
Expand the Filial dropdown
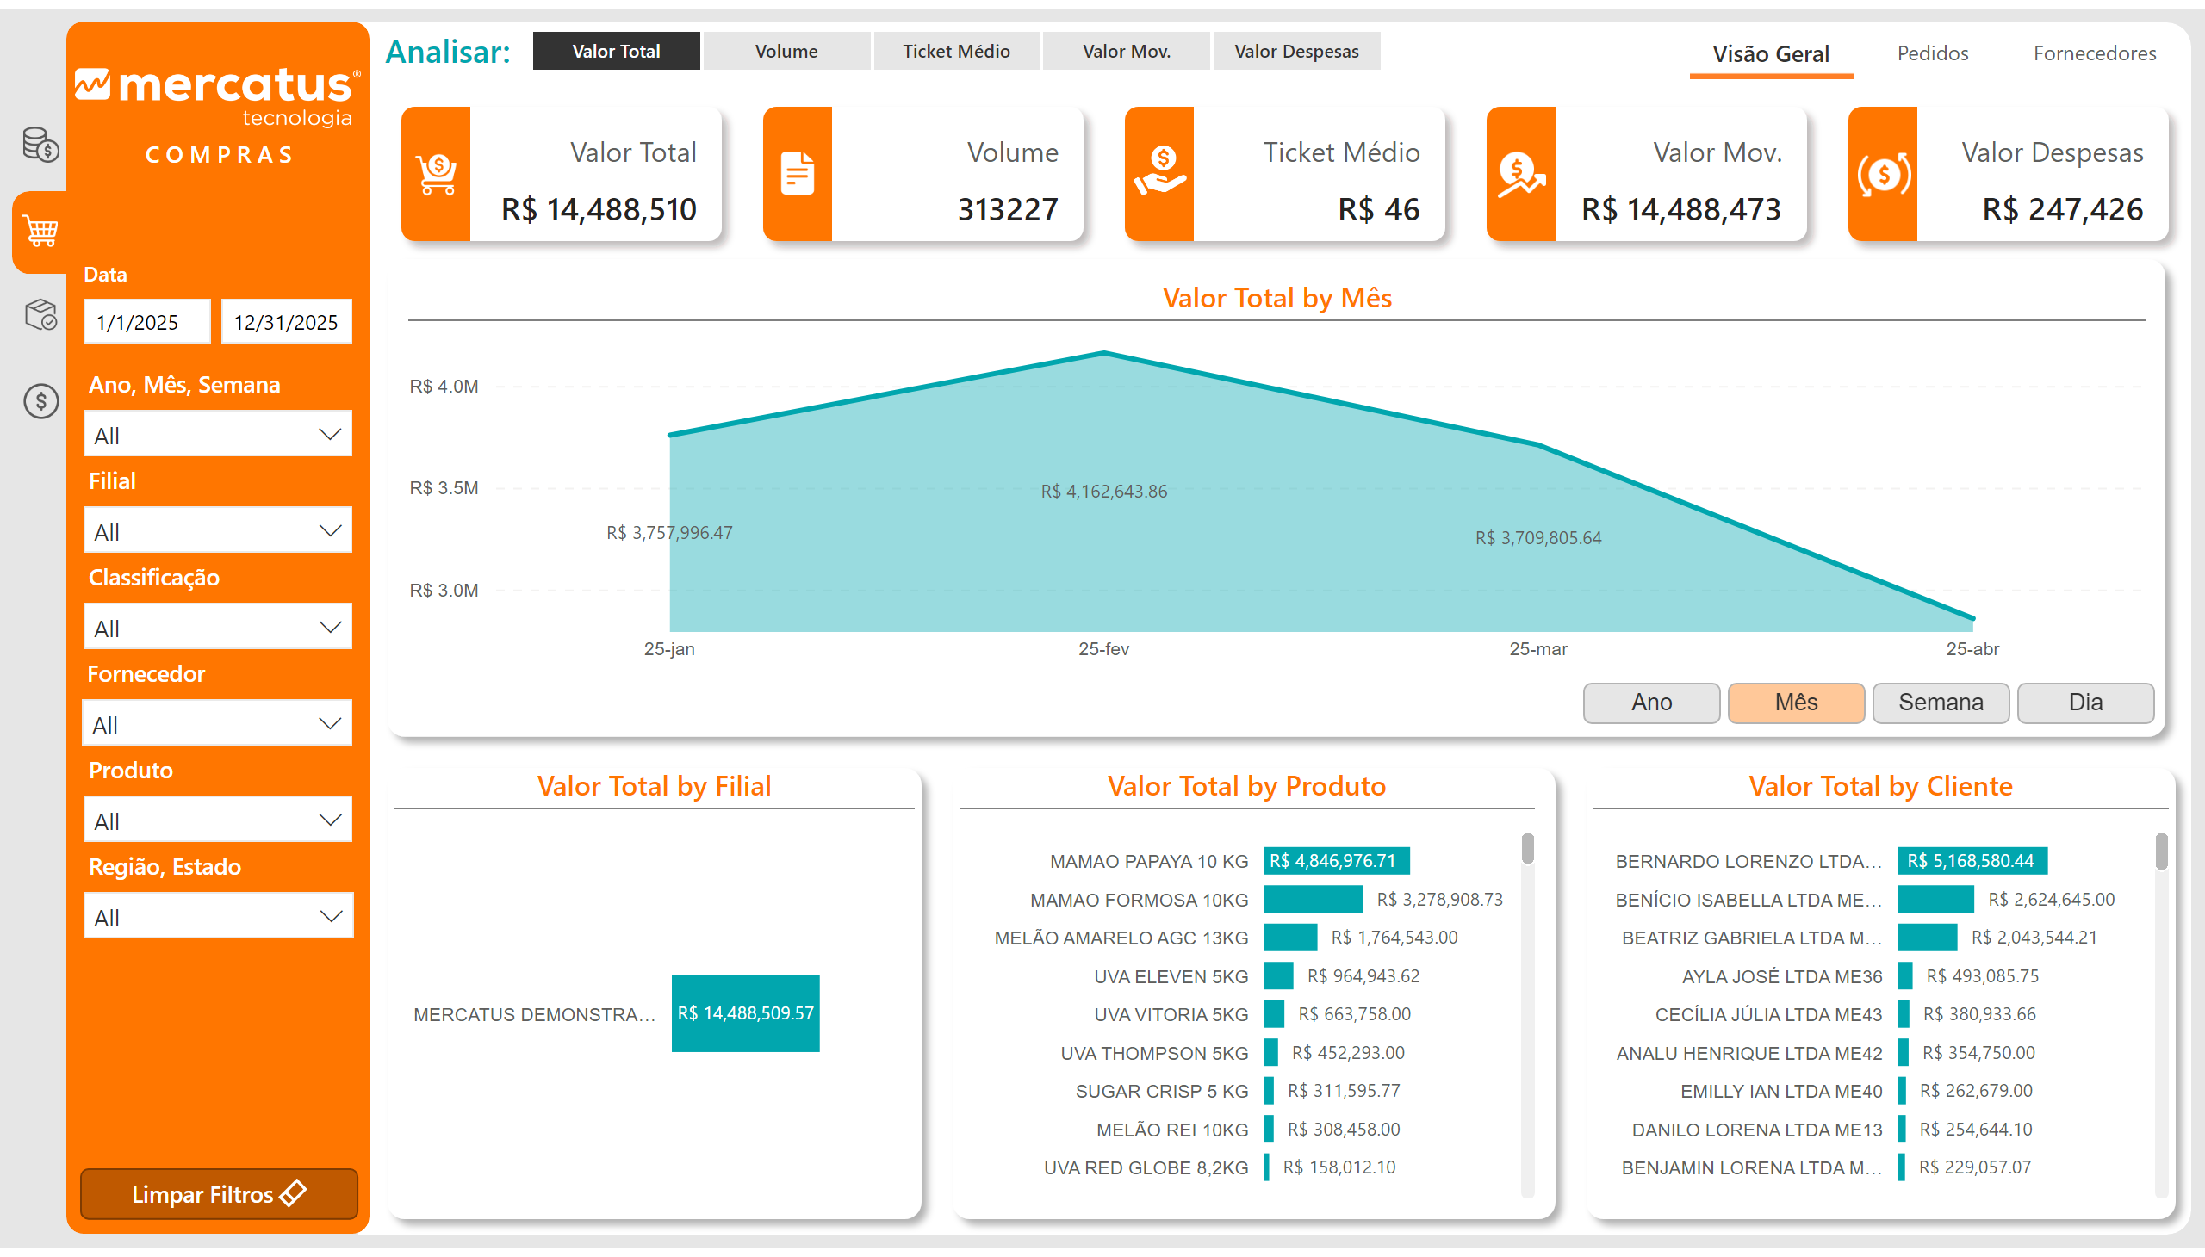218,532
